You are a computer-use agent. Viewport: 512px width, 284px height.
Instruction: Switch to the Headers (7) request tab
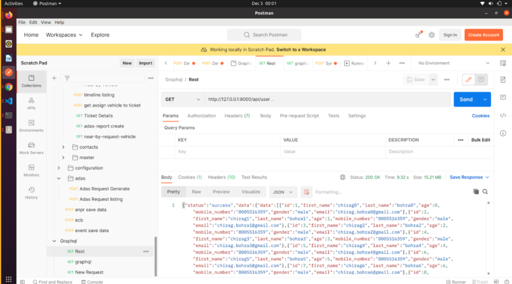tap(237, 116)
